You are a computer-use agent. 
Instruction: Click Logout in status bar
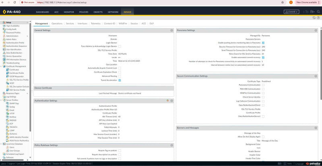coord(12,164)
